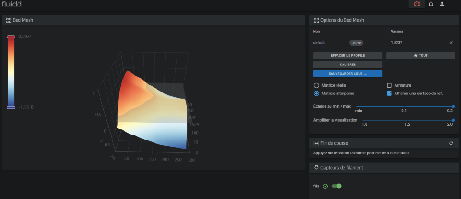Click the EFFACER LE PROFILE button
461x199 pixels.
click(348, 55)
